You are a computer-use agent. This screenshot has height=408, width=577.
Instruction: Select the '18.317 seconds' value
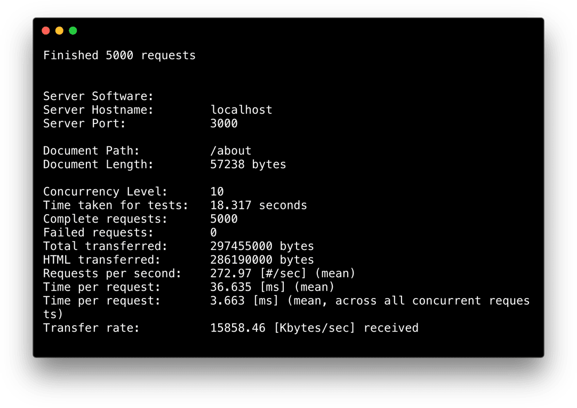click(x=258, y=205)
